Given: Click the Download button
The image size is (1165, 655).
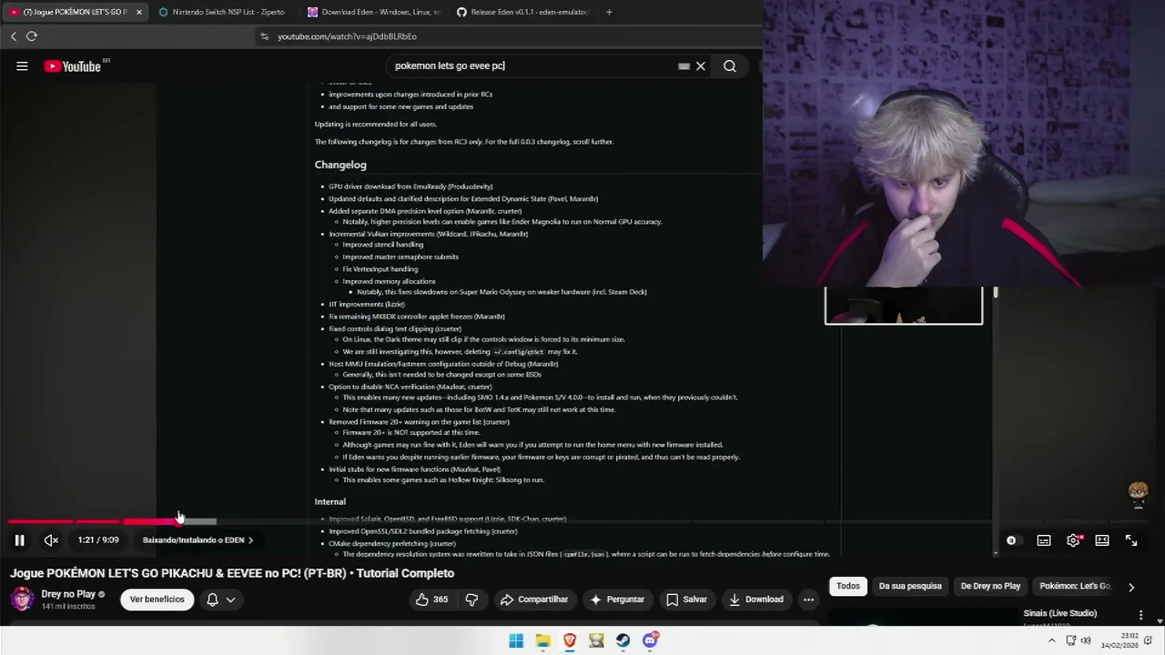Looking at the screenshot, I should coord(755,600).
